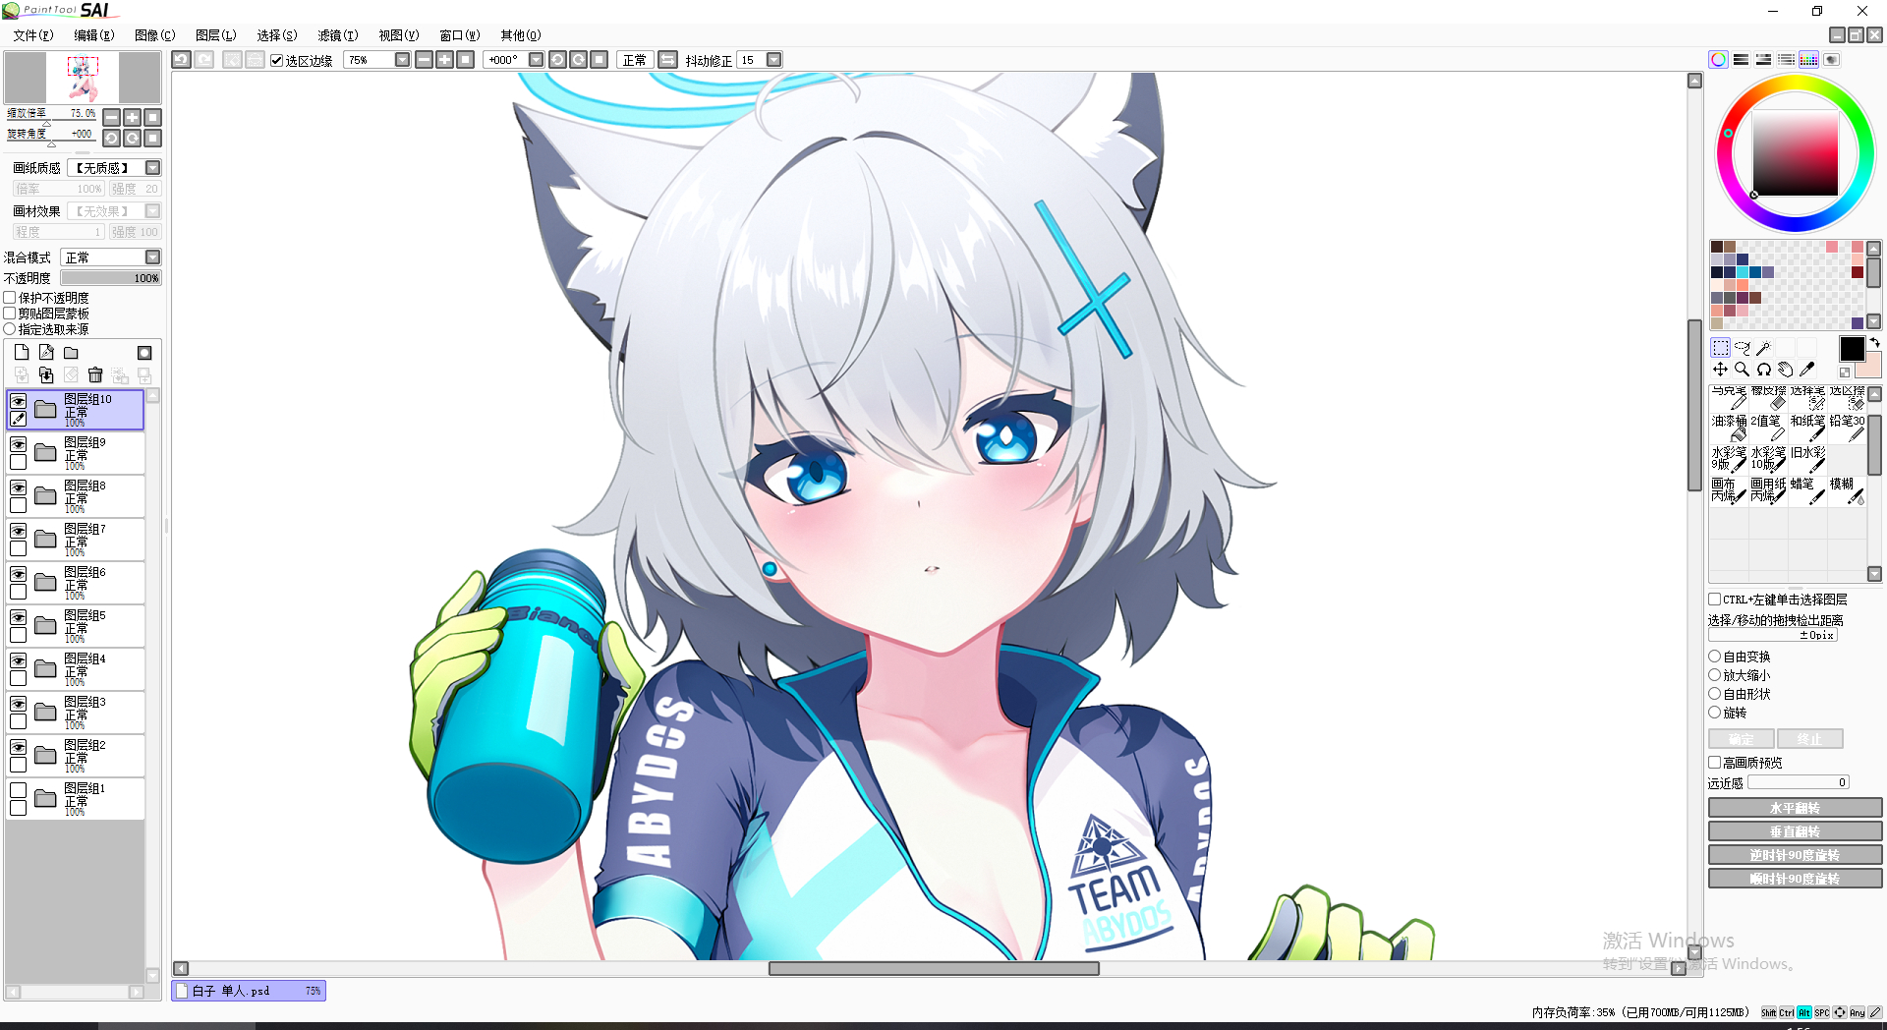This screenshot has height=1030, width=1887.
Task: Enable 剪贴图层蒙板 checkbox
Action: pos(10,313)
